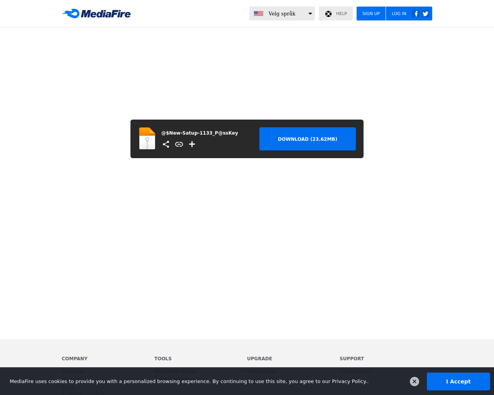This screenshot has height=395, width=494.
Task: Click the zip file icon
Action: click(x=147, y=138)
